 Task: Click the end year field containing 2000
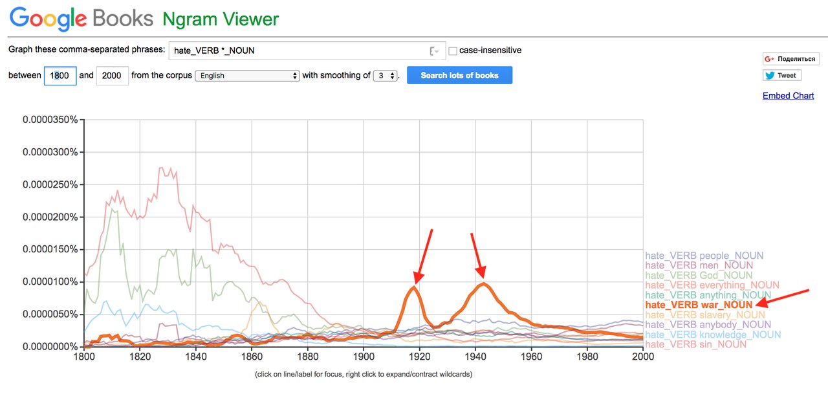tap(112, 76)
